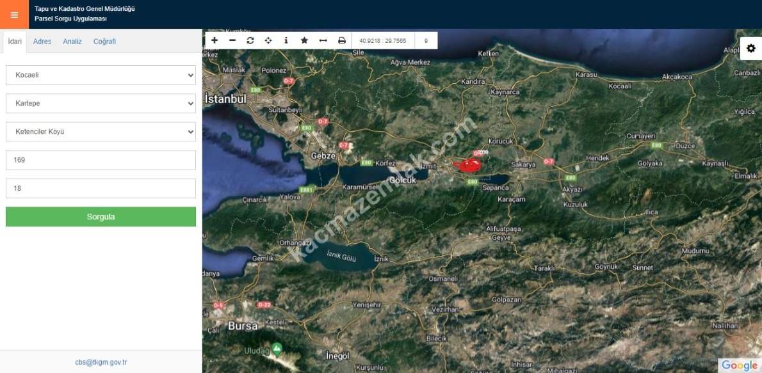Select the measure distance arrow icon
The image size is (762, 373).
tap(323, 40)
